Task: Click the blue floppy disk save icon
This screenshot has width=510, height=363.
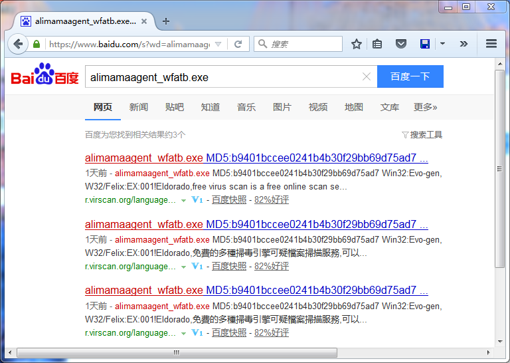Action: pos(425,44)
